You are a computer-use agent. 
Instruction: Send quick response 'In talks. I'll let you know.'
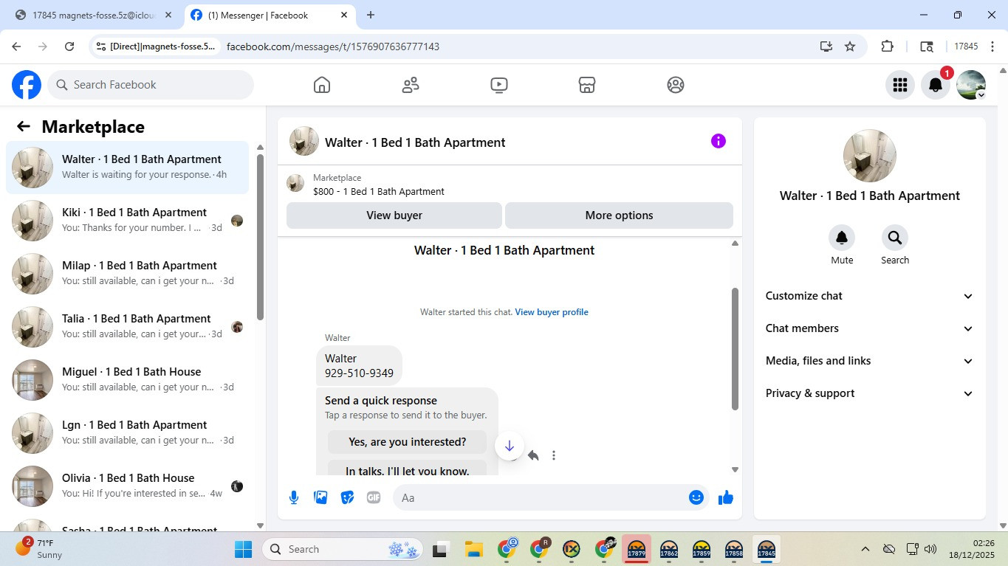tap(408, 469)
